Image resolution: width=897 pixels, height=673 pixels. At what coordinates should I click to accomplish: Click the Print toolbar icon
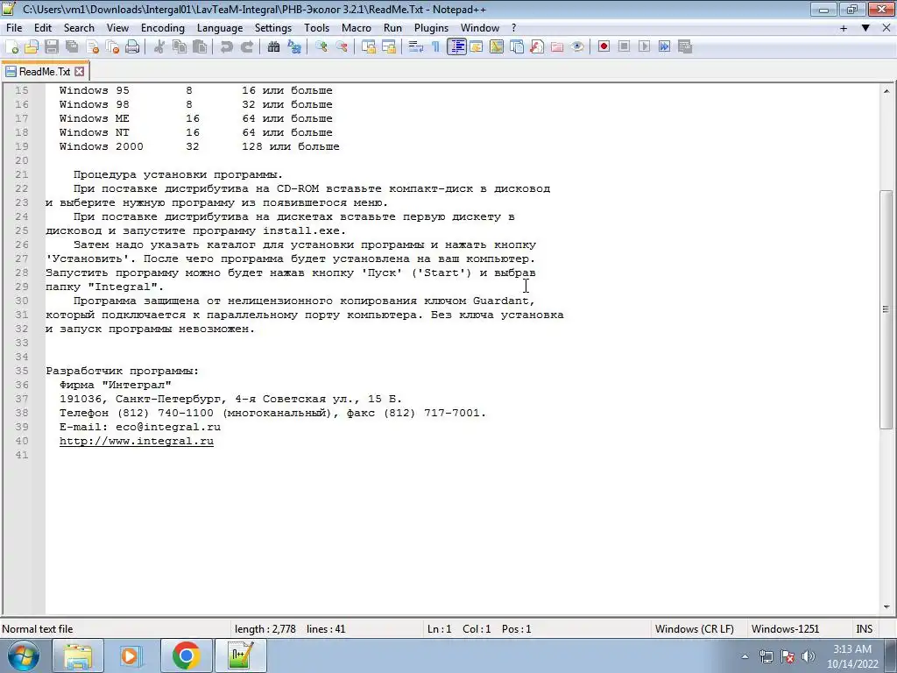132,47
